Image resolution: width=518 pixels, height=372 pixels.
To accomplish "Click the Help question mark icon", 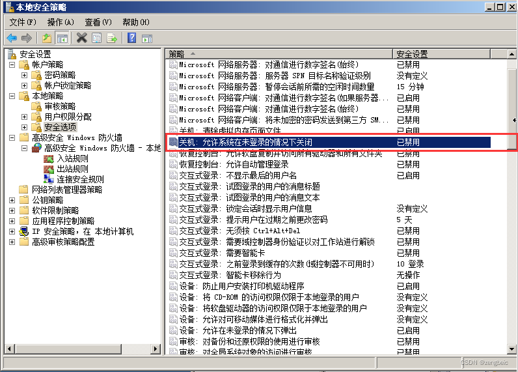I will (x=132, y=38).
